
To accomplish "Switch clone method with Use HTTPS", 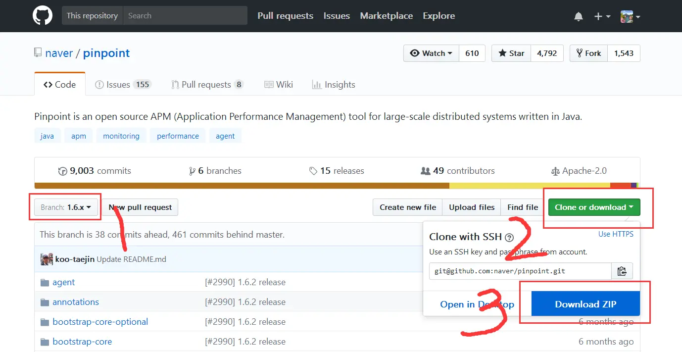I will pos(616,234).
